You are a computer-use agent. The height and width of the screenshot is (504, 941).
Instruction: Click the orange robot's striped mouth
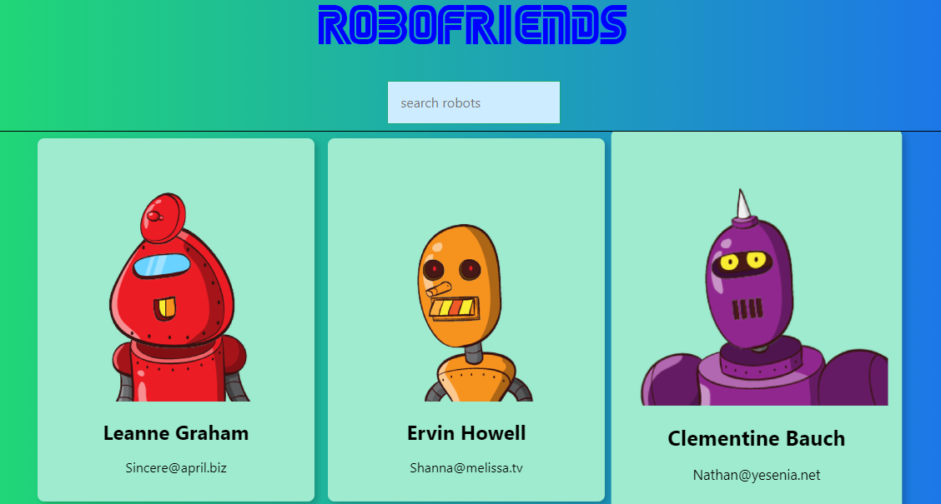[454, 308]
